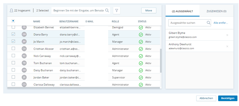Click Supervisor role of Jordan Baker
Screen dimensions: 239x106
click(118, 77)
